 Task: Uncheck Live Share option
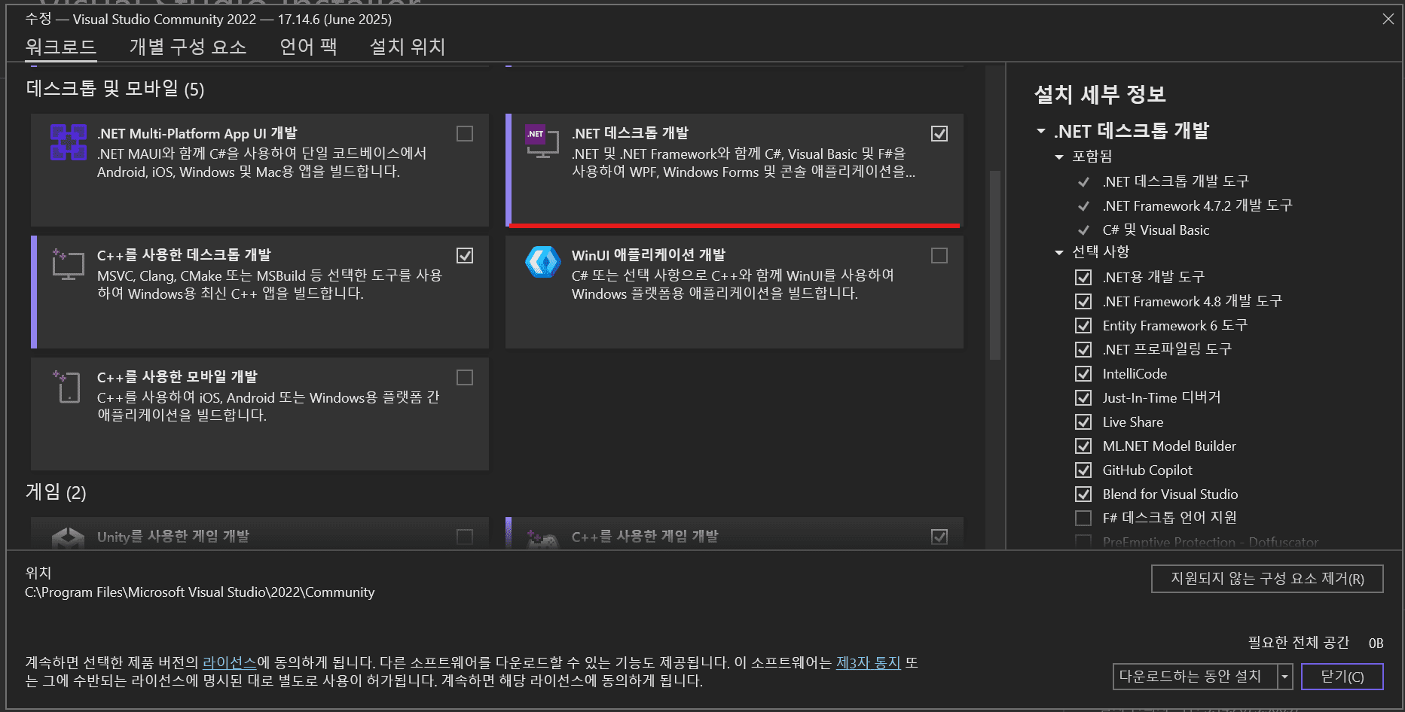pos(1083,421)
